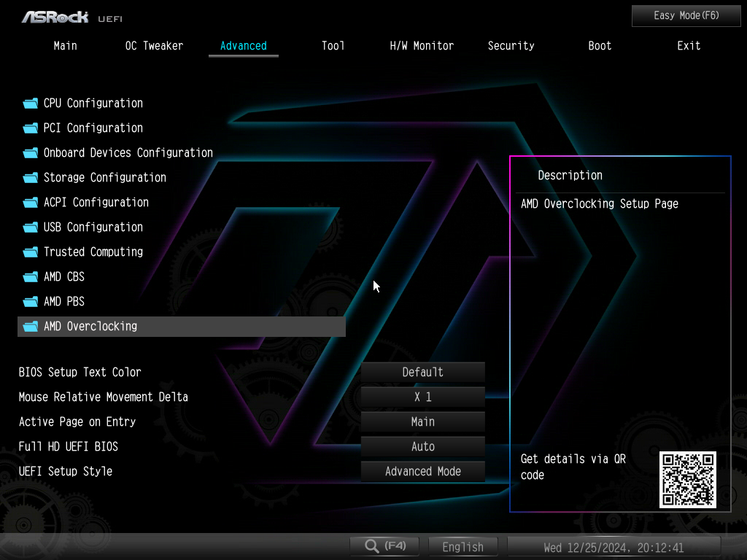Viewport: 747px width, 560px height.
Task: Click the BIOS Setup Text Color label
Action: (x=80, y=372)
